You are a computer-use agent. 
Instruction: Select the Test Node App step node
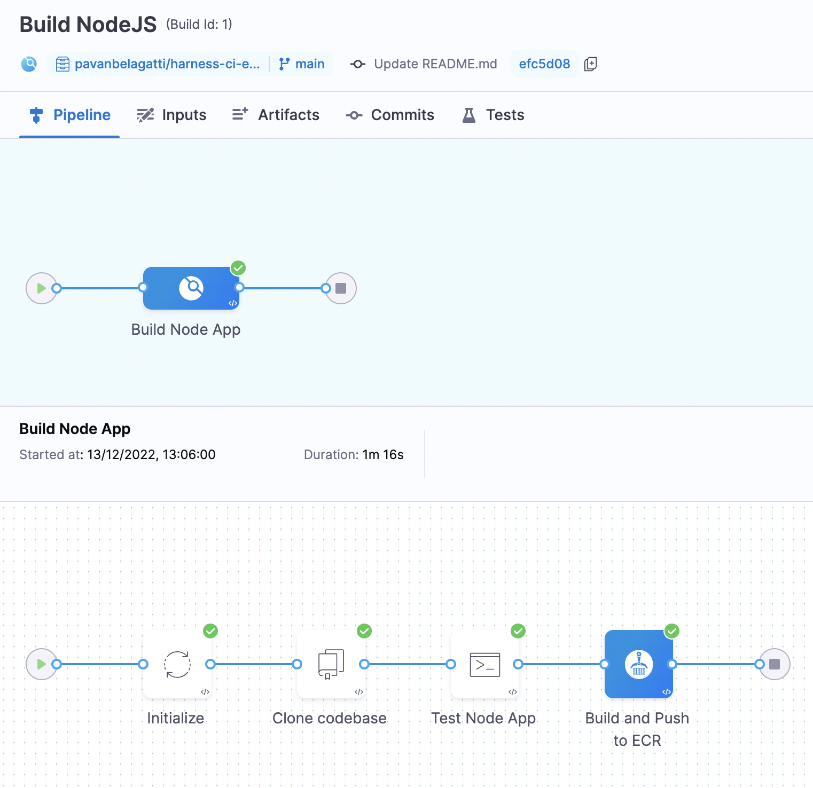pos(485,664)
